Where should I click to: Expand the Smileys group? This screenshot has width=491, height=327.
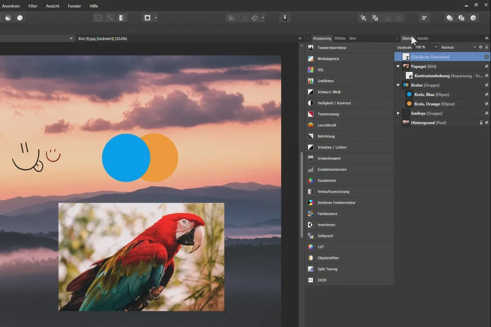click(x=398, y=113)
